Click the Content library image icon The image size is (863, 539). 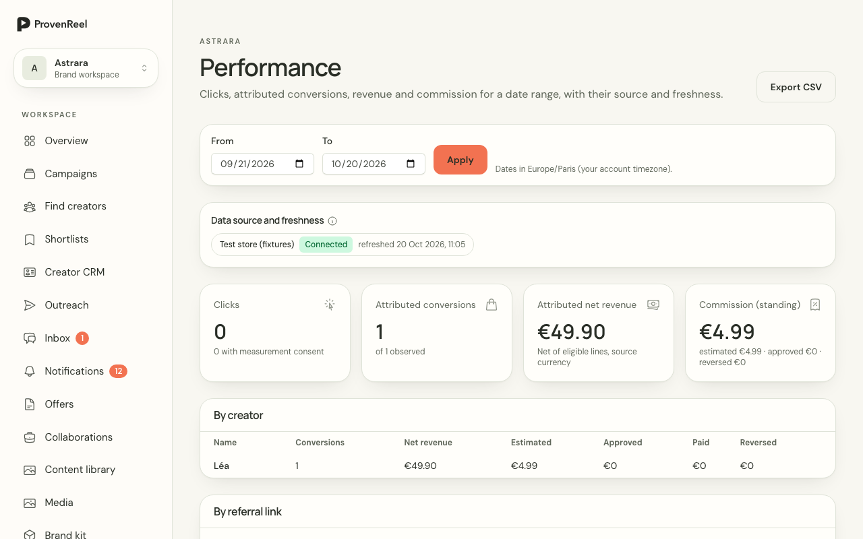click(30, 470)
